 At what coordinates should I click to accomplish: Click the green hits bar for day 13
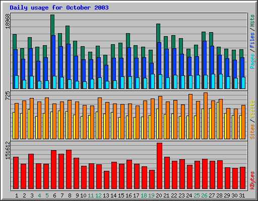(x=105, y=60)
